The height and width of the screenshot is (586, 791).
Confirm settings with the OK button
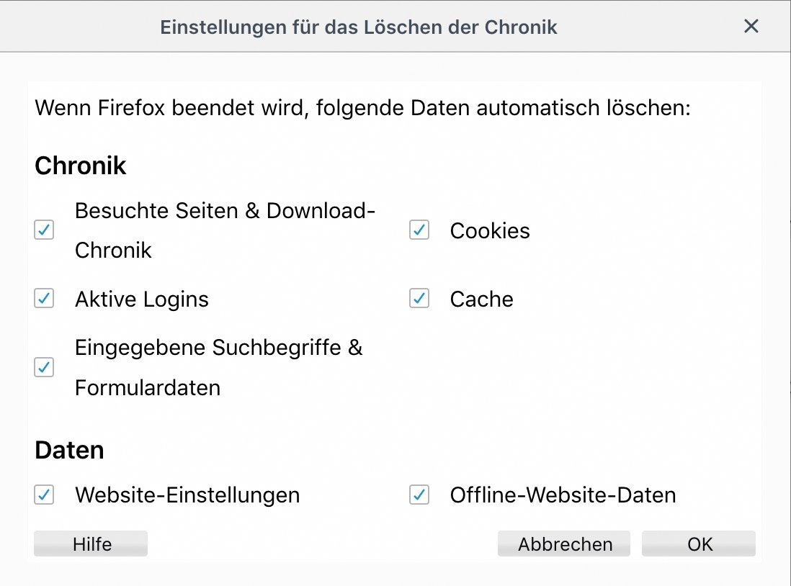(699, 544)
